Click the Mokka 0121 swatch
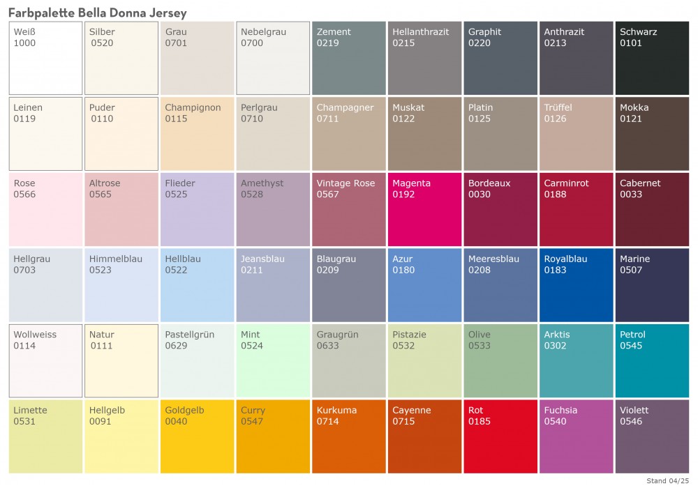 [652, 133]
